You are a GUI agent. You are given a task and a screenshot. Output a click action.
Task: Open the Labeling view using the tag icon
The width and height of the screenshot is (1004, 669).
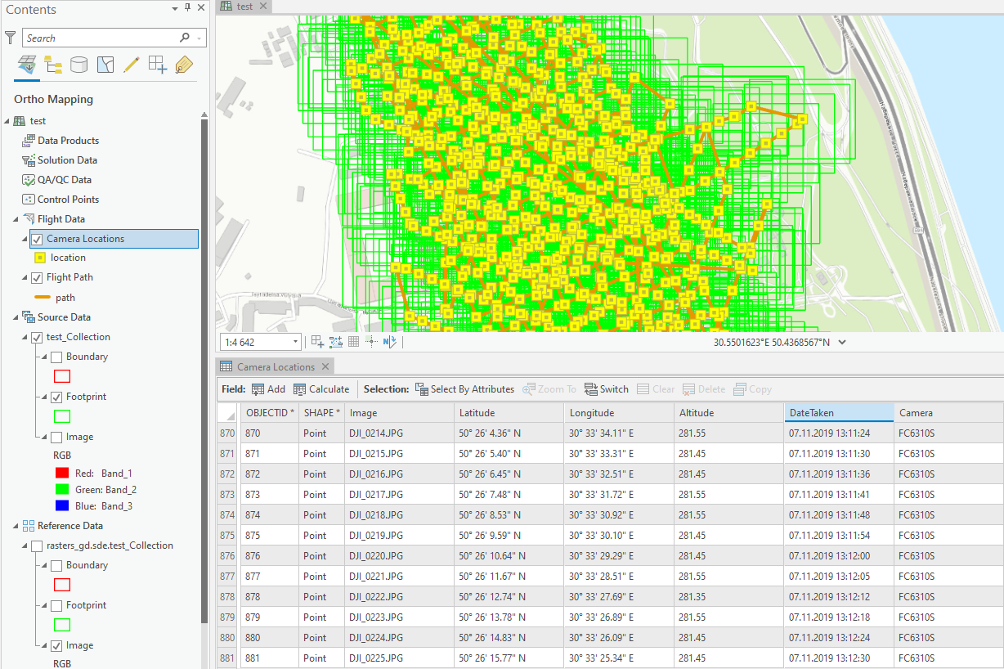point(183,64)
